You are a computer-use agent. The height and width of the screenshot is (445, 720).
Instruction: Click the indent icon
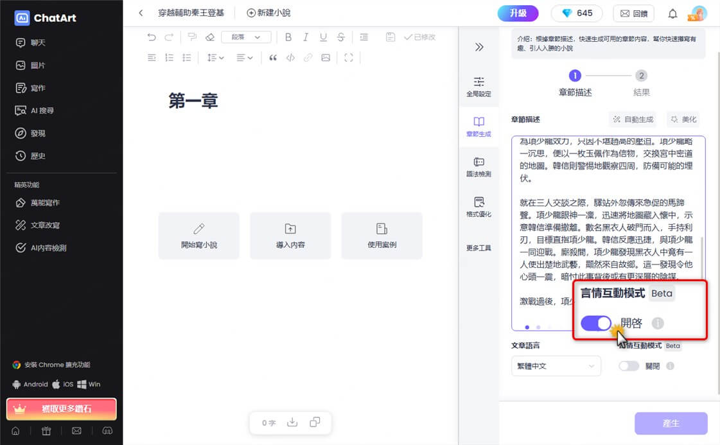click(x=364, y=37)
